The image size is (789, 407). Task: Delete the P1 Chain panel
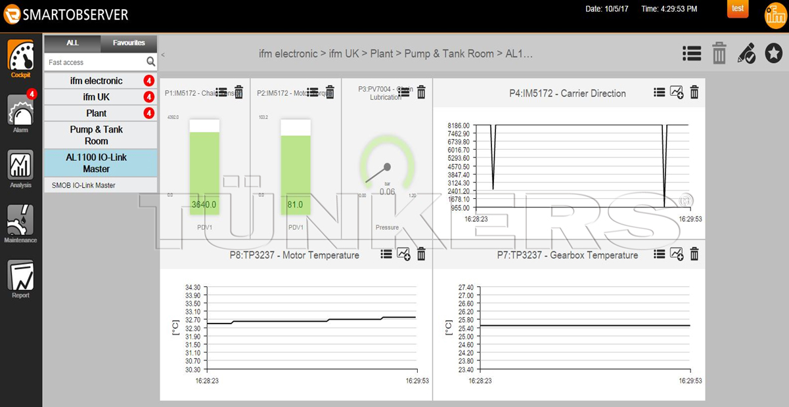click(x=238, y=93)
